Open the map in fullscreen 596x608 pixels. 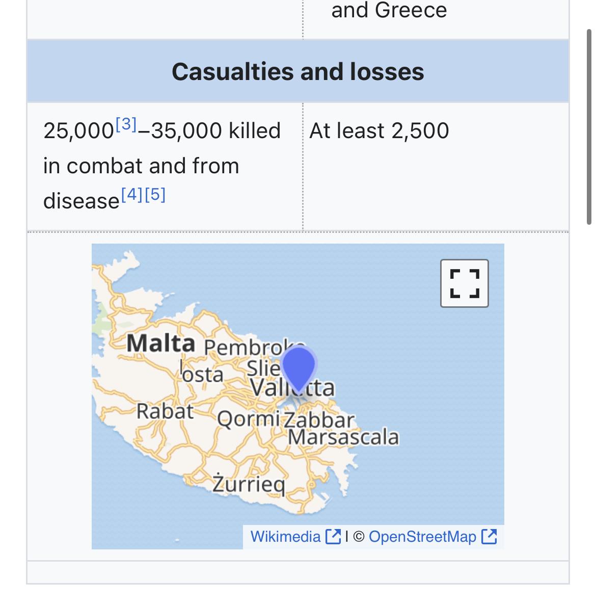click(464, 283)
